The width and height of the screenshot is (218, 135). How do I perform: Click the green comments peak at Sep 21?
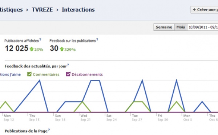click(82, 102)
